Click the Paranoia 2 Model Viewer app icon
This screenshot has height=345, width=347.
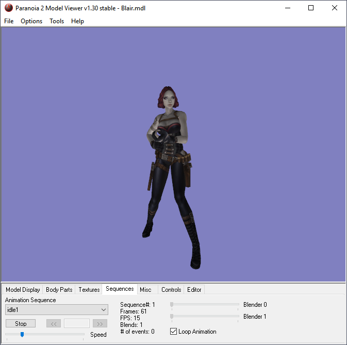(x=9, y=8)
